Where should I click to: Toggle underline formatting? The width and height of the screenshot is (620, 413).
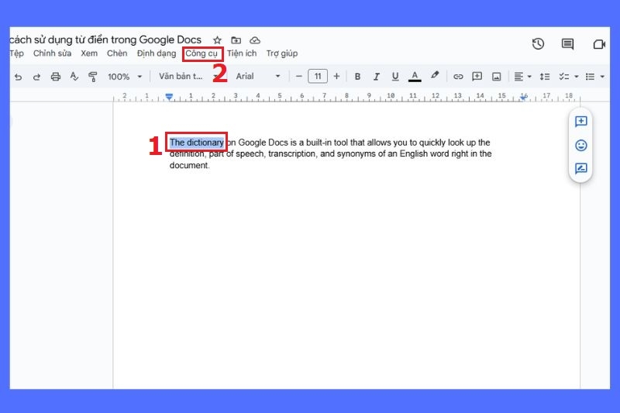coord(395,77)
